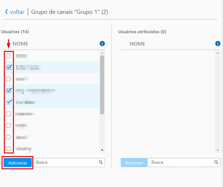Click scroll-down arrow in Usuários atribuídos list
This screenshot has width=223, height=187.
click(218, 150)
